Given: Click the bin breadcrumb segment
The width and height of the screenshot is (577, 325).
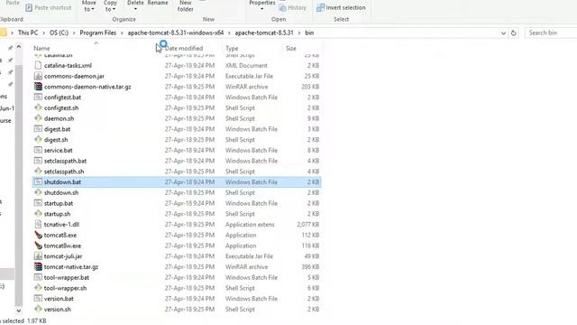Looking at the screenshot, I should (x=309, y=32).
